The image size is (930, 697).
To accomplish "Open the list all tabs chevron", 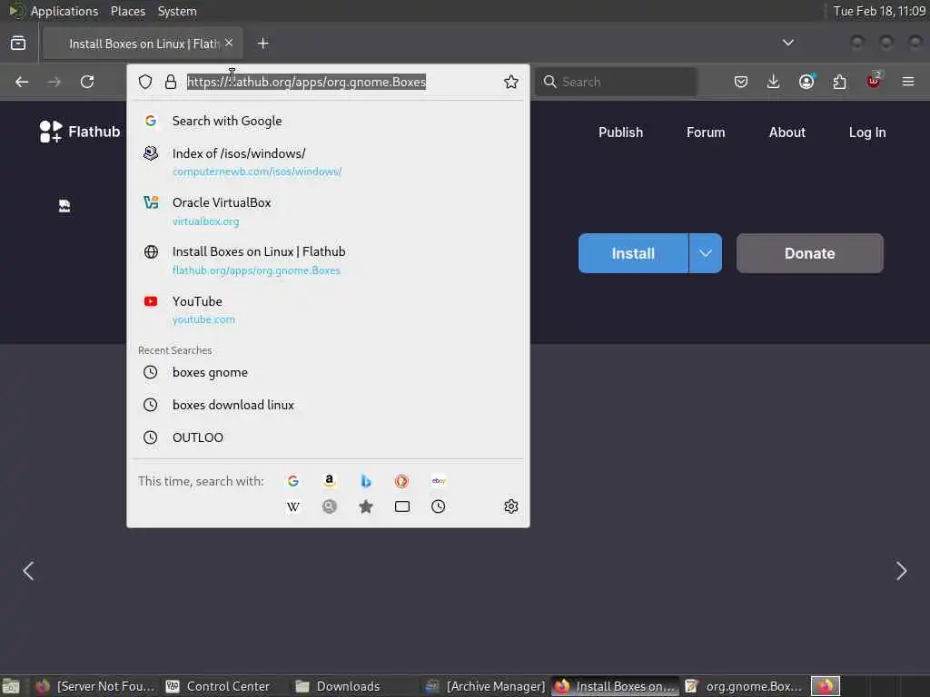I will [x=788, y=43].
